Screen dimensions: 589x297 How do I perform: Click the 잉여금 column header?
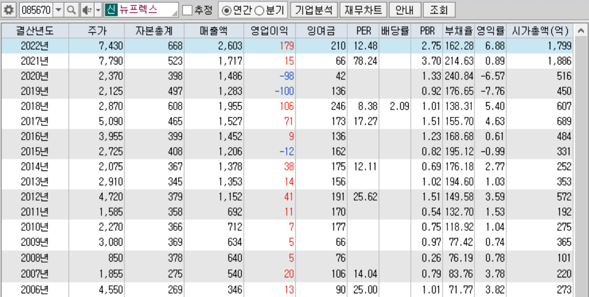pos(321,31)
